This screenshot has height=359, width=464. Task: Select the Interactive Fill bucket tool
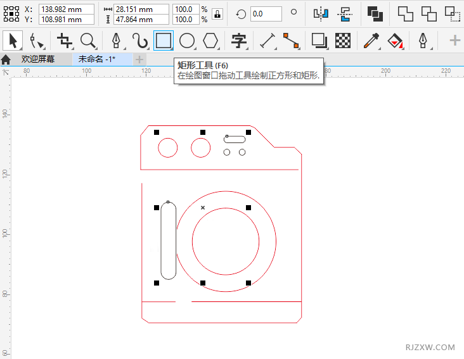(395, 41)
